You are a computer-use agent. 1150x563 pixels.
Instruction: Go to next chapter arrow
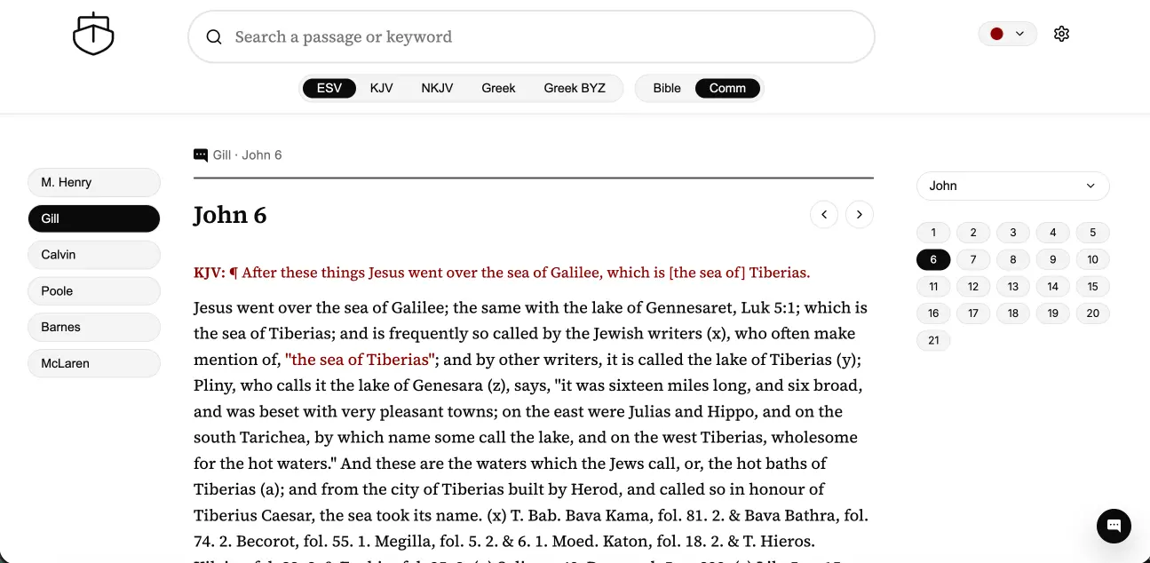tap(860, 215)
